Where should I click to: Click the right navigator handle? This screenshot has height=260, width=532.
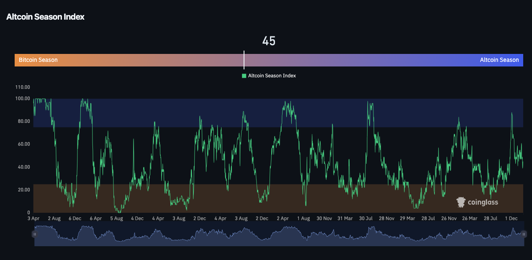524,234
